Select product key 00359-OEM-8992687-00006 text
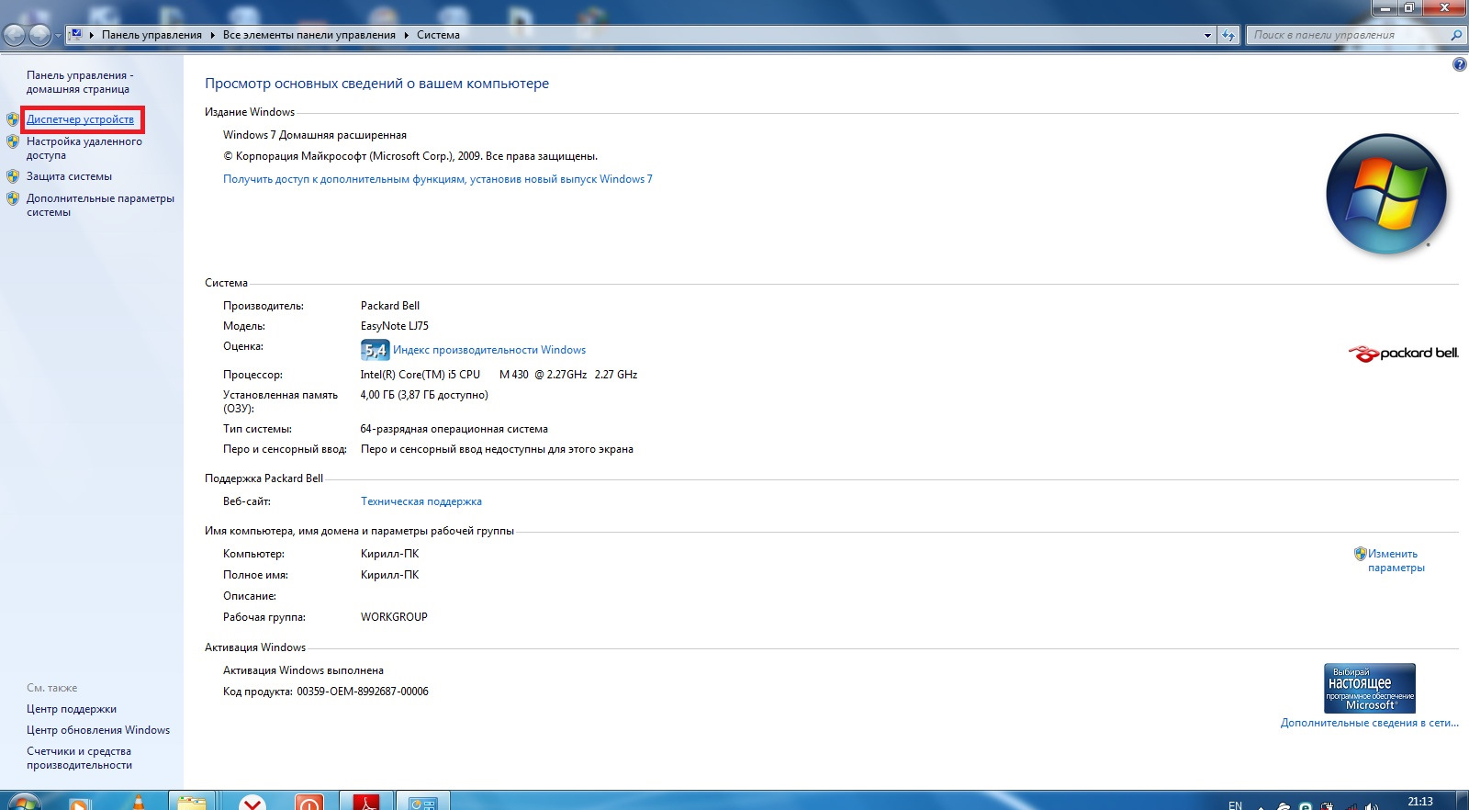The image size is (1469, 810). tap(363, 692)
